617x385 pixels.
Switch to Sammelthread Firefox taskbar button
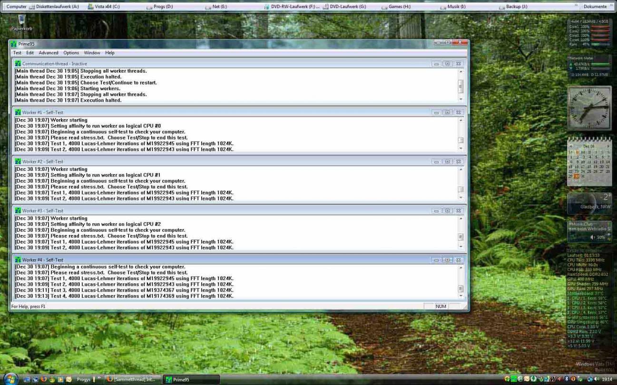click(x=132, y=379)
